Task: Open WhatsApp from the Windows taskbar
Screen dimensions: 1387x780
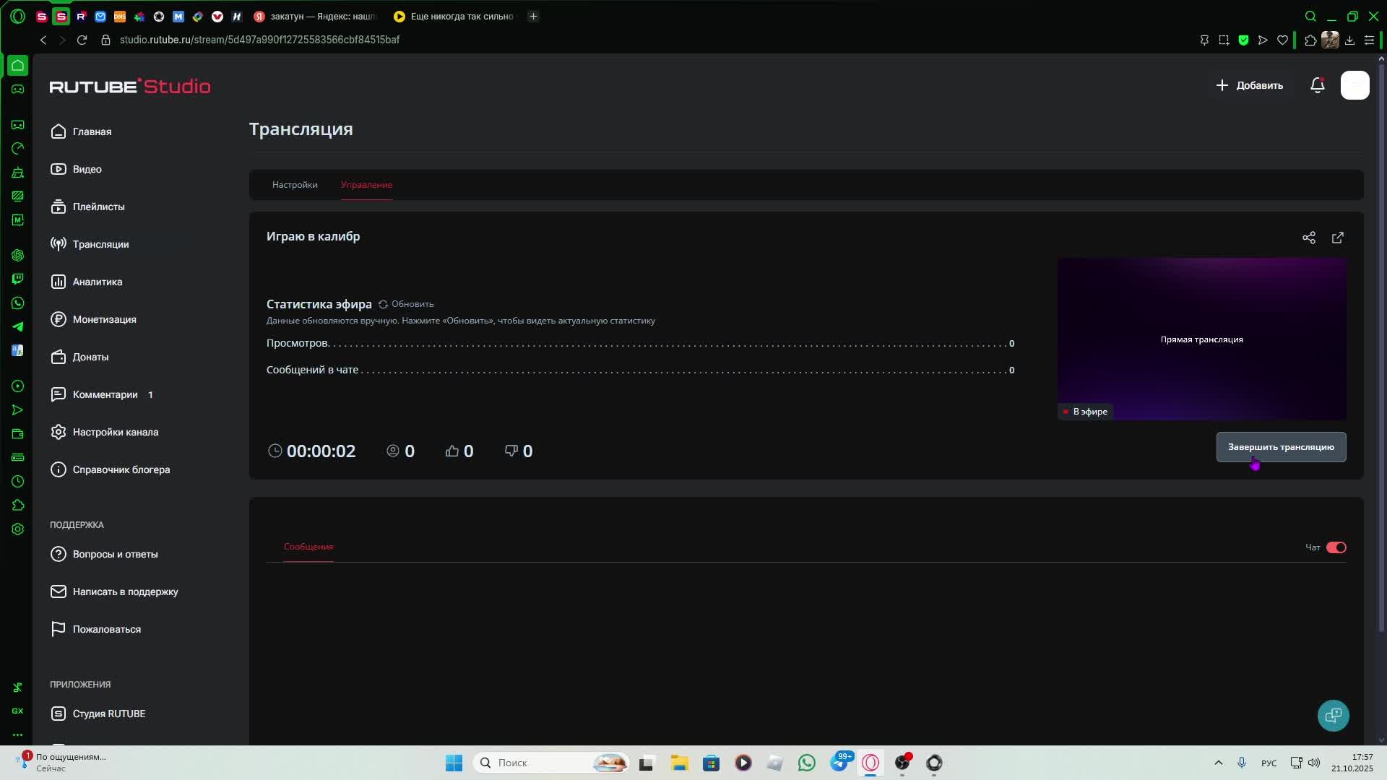Action: tap(806, 763)
